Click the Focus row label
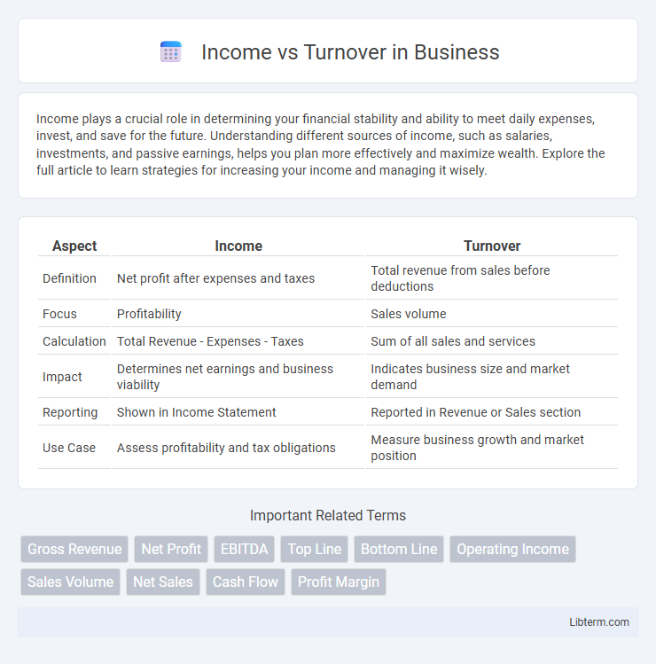Image resolution: width=656 pixels, height=664 pixels. coord(59,314)
